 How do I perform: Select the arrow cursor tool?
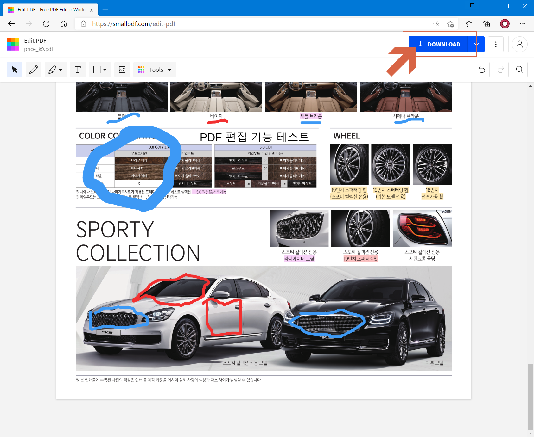tap(15, 70)
